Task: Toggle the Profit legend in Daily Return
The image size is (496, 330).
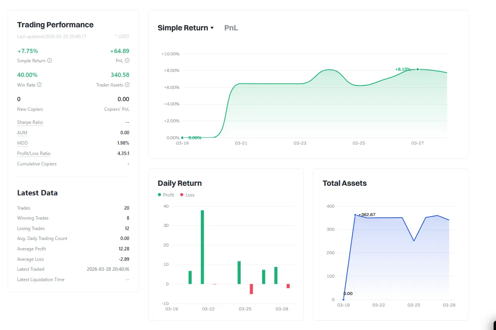Action: (x=166, y=195)
